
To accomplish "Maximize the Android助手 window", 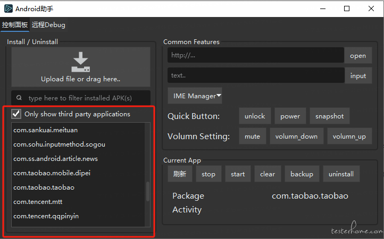I will click(347, 8).
